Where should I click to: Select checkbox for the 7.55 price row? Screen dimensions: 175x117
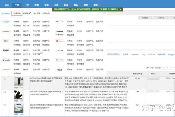(x=4, y=92)
